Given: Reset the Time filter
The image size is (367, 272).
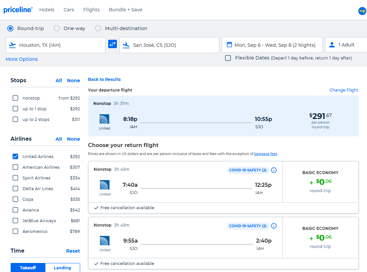Looking at the screenshot, I should [73, 251].
